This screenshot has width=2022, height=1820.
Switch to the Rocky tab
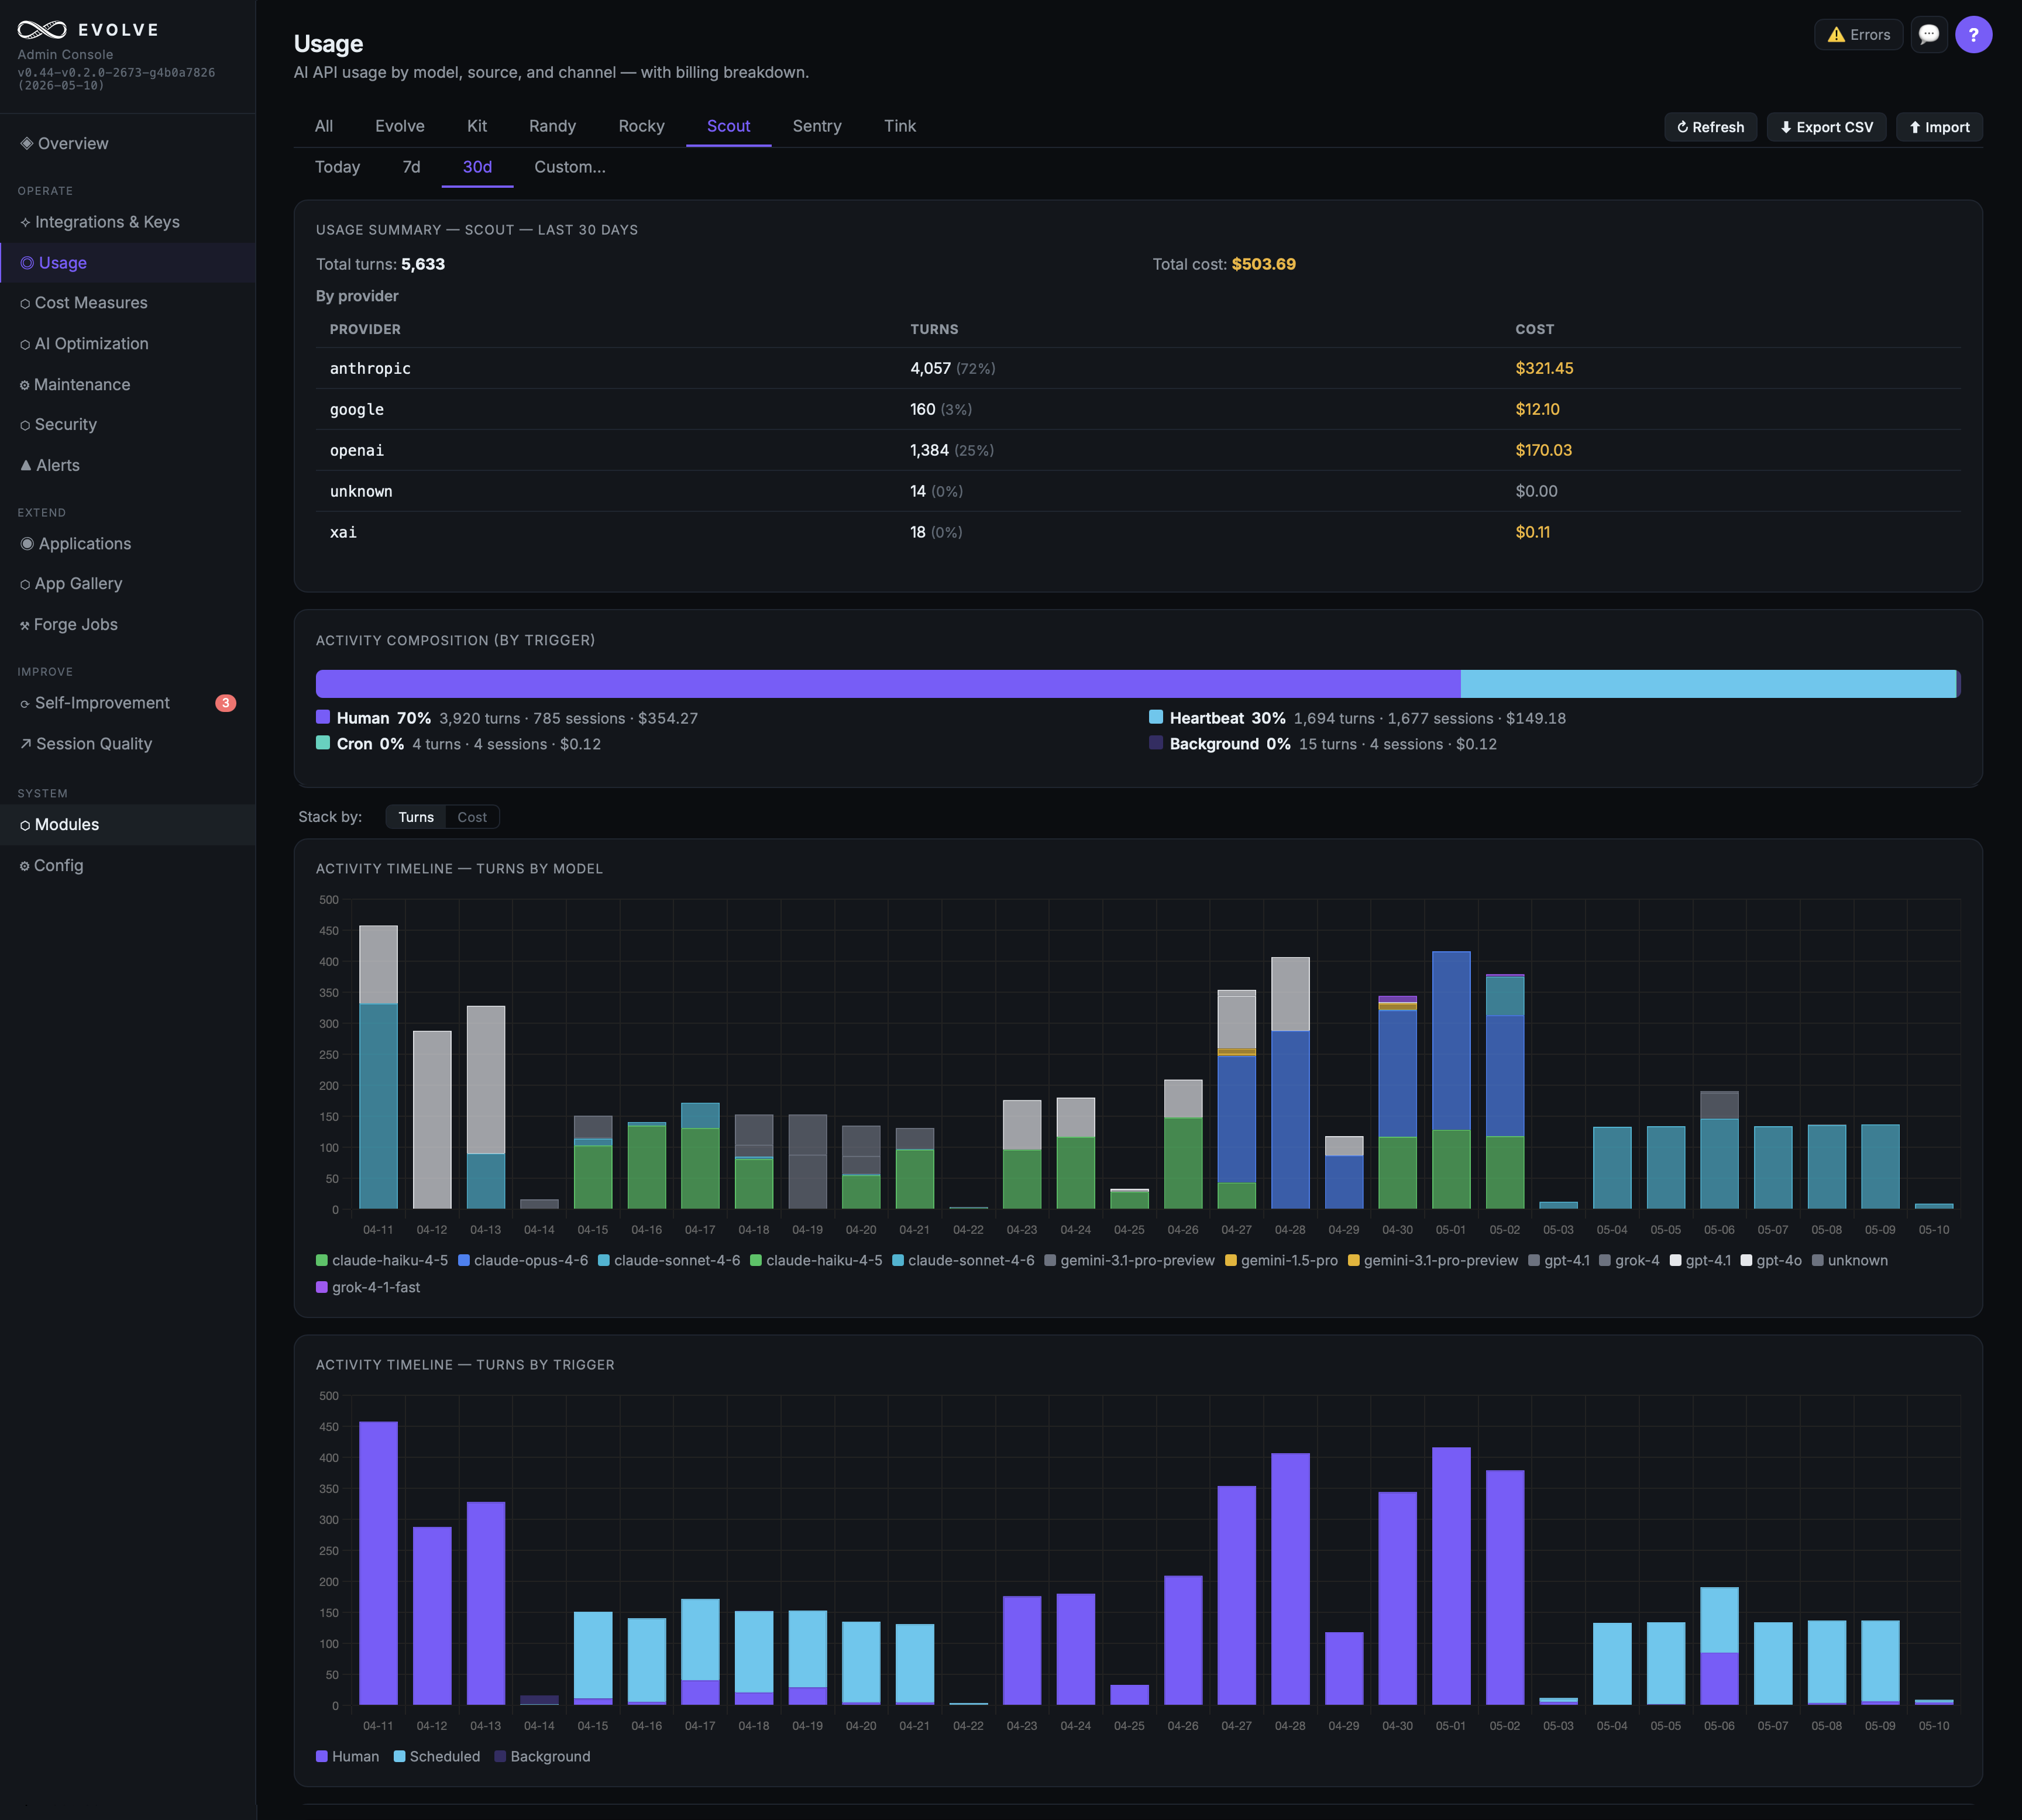[x=641, y=126]
